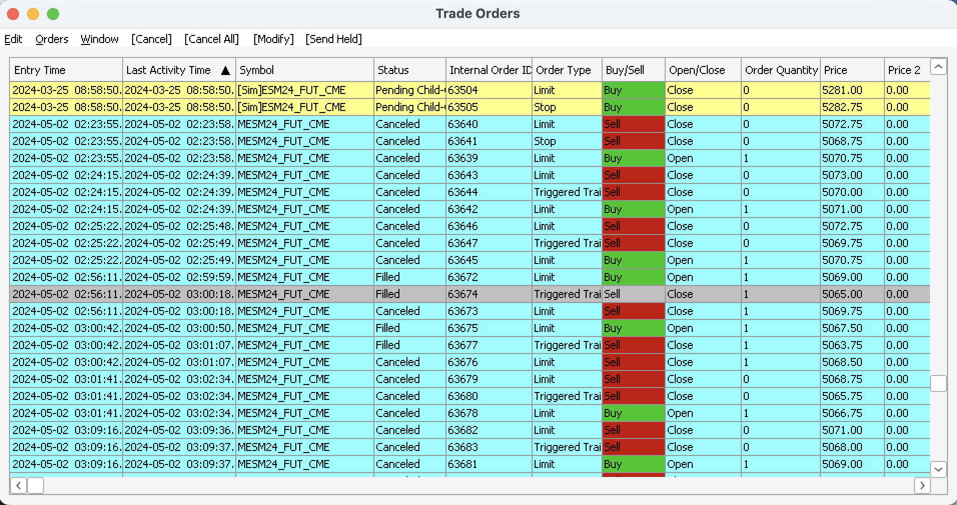Viewport: 957px width, 505px height.
Task: Sort by Symbol column header
Action: pos(305,70)
